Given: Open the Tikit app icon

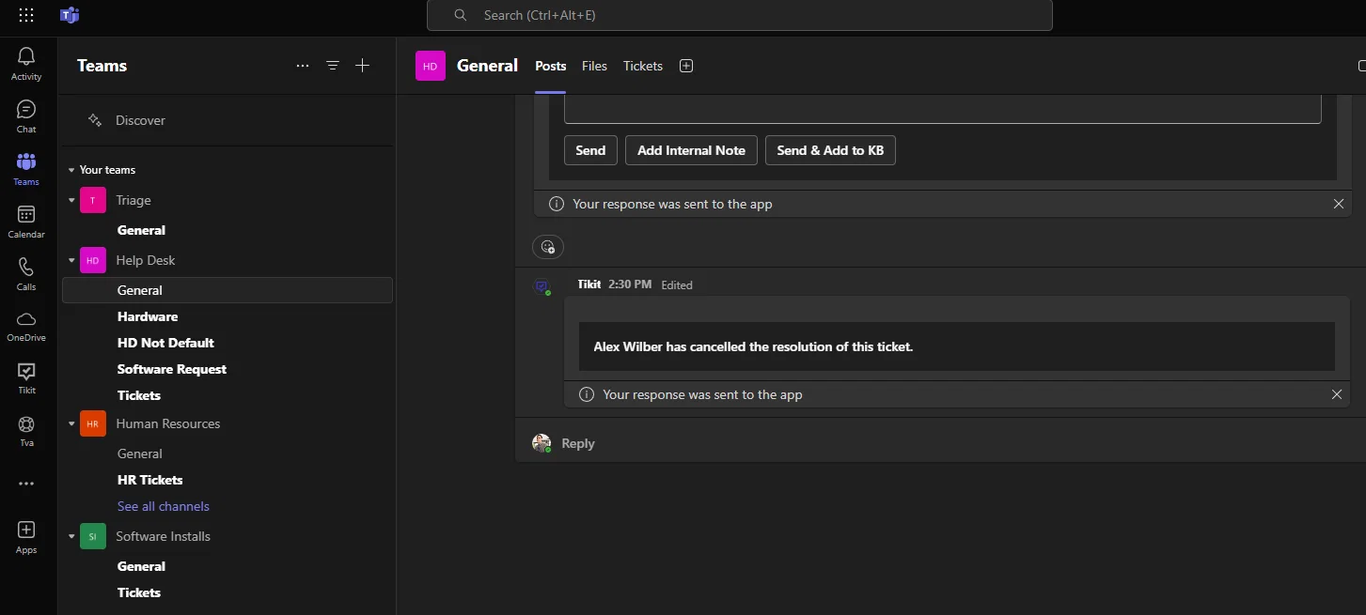Looking at the screenshot, I should pyautogui.click(x=26, y=371).
